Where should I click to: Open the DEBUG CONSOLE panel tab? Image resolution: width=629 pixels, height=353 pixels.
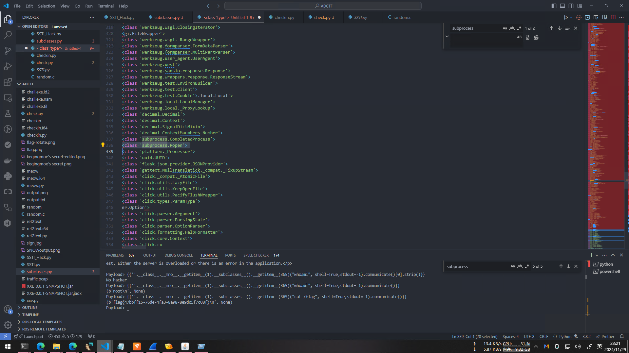point(179,255)
